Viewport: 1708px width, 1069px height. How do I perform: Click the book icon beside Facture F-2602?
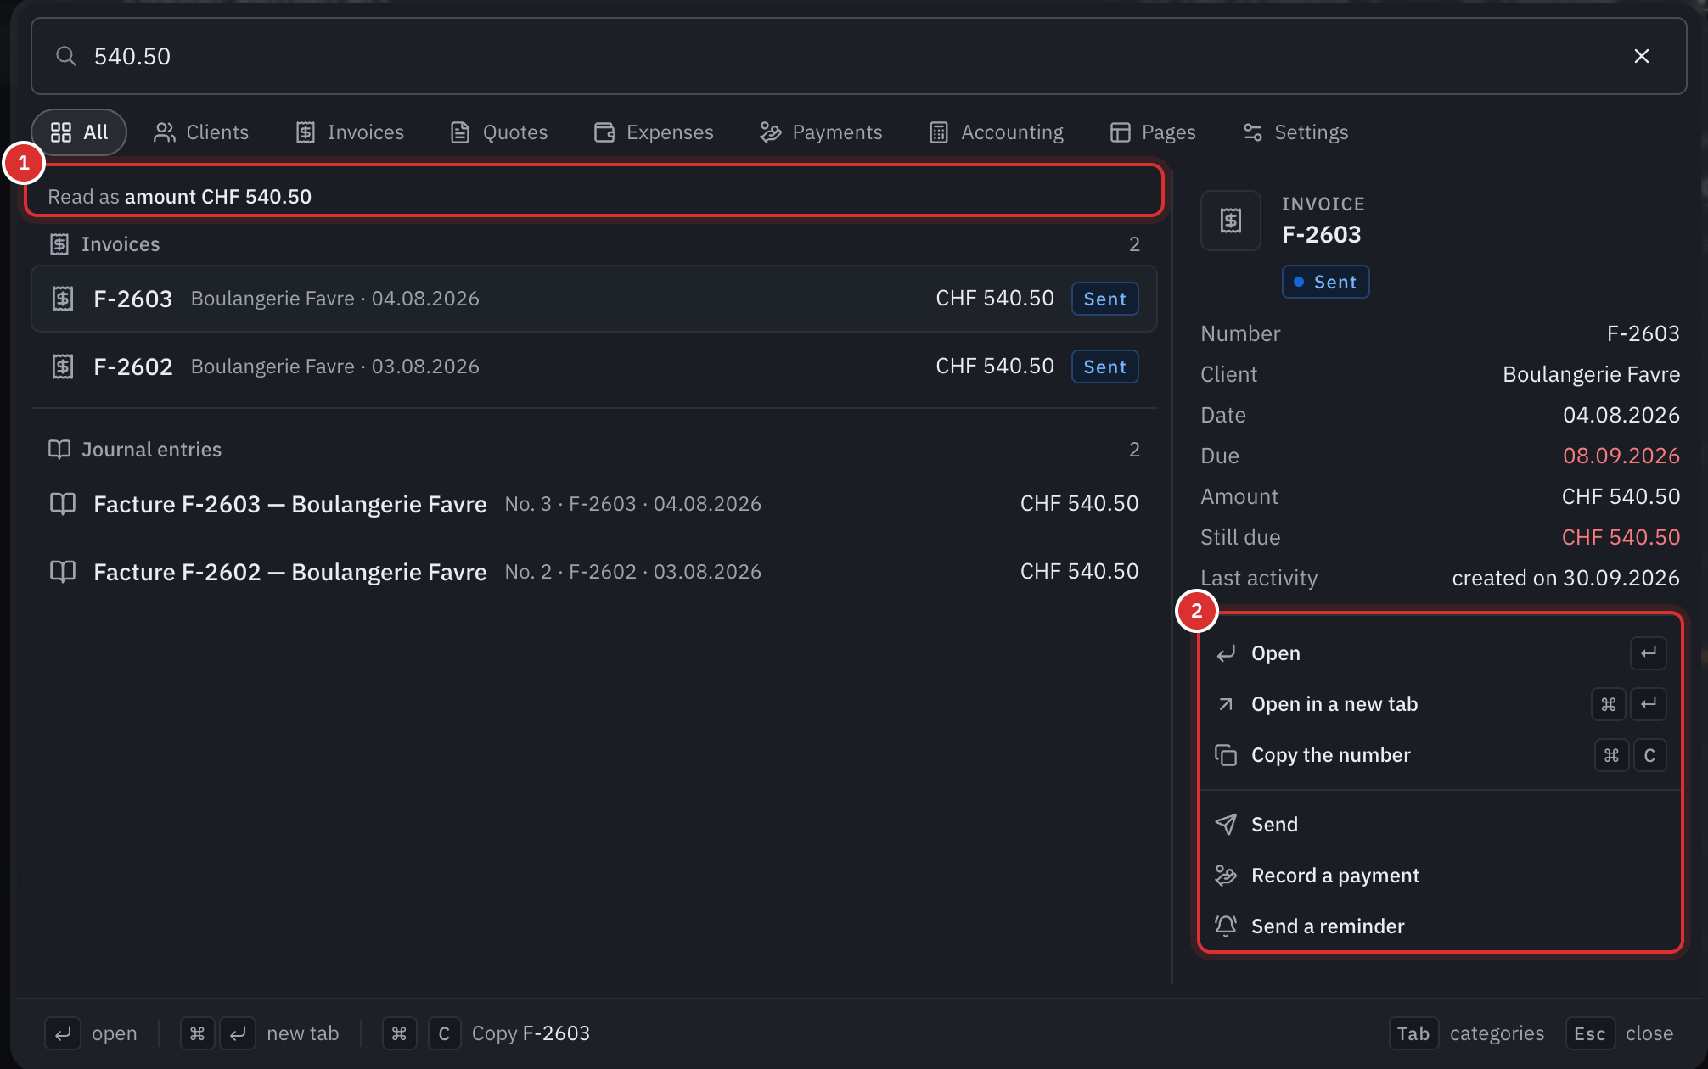tap(63, 572)
